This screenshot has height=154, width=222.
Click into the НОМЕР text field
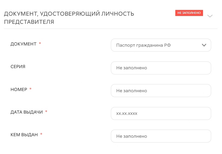[161, 90]
